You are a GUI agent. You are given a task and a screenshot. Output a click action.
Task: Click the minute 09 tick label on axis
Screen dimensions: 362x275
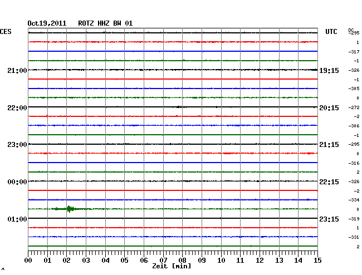(202, 261)
